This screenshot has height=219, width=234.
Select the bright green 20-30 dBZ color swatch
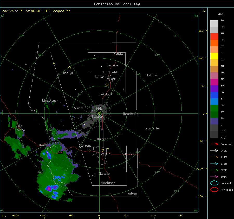[x=214, y=108]
